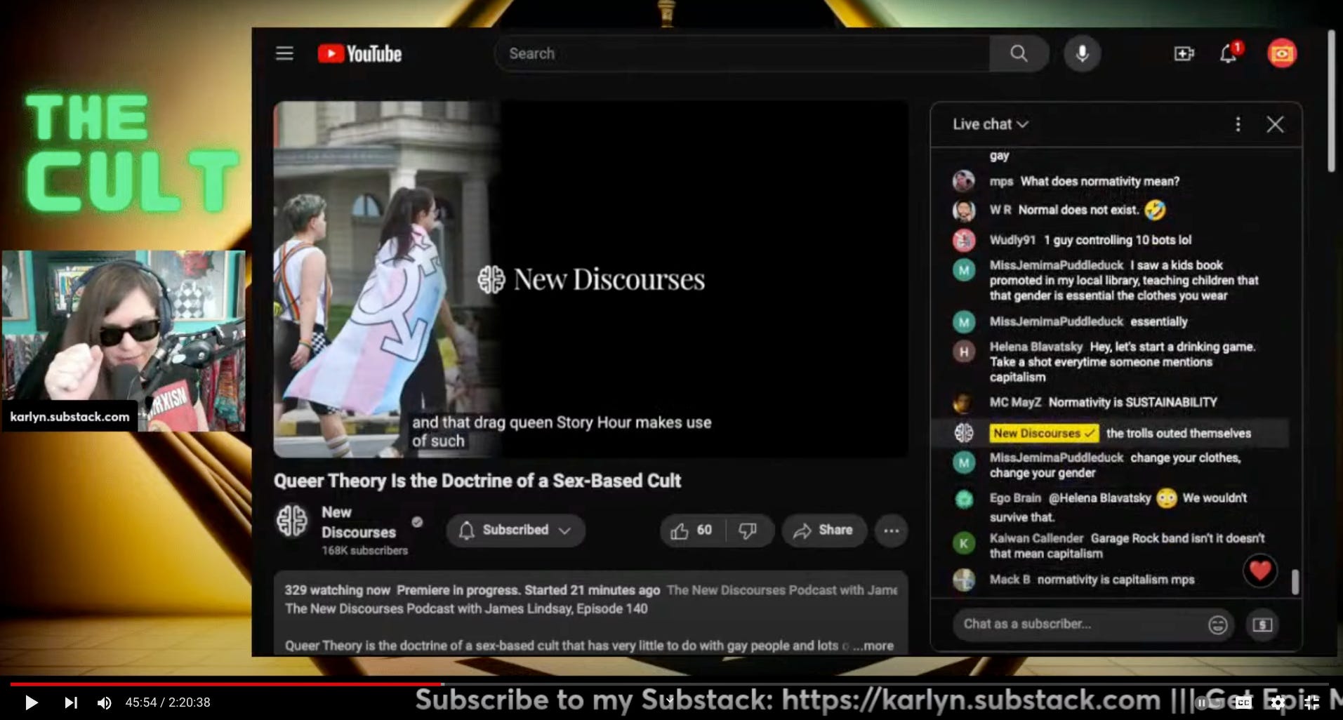The height and width of the screenshot is (720, 1343).
Task: Click the magnifier search button
Action: click(x=1019, y=53)
